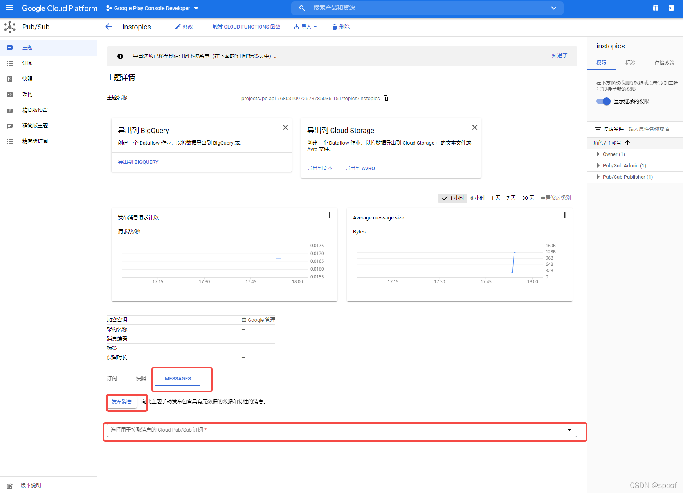
Task: Select the 6 小时 time range
Action: [478, 198]
